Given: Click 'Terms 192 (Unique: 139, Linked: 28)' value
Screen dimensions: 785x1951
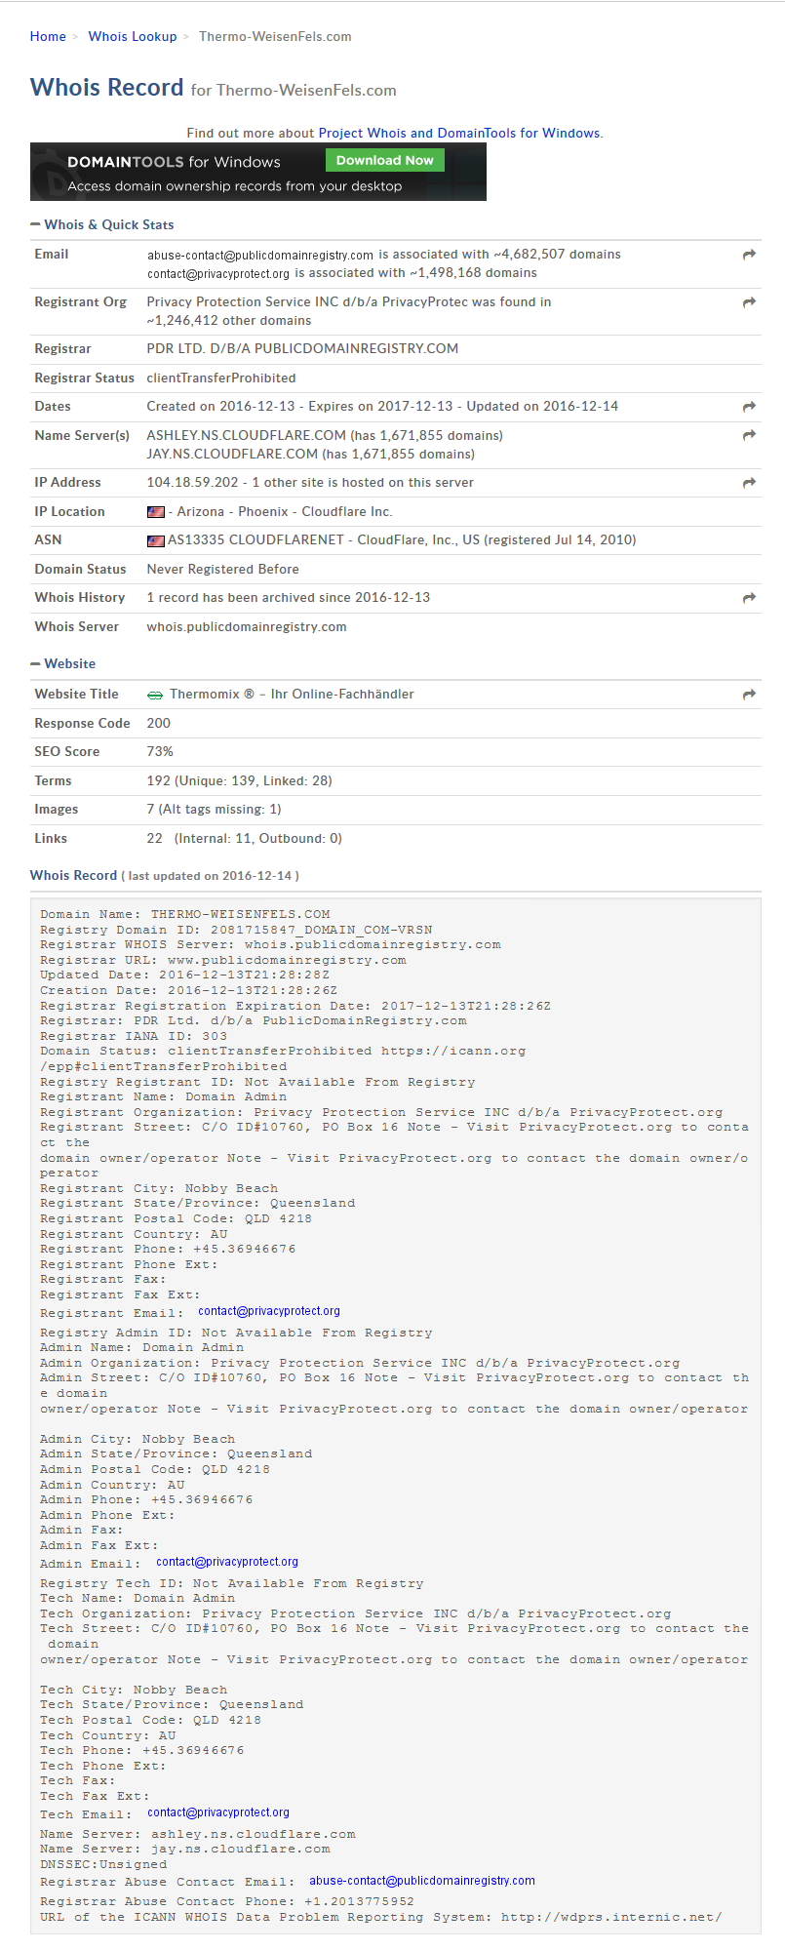Looking at the screenshot, I should (x=240, y=780).
